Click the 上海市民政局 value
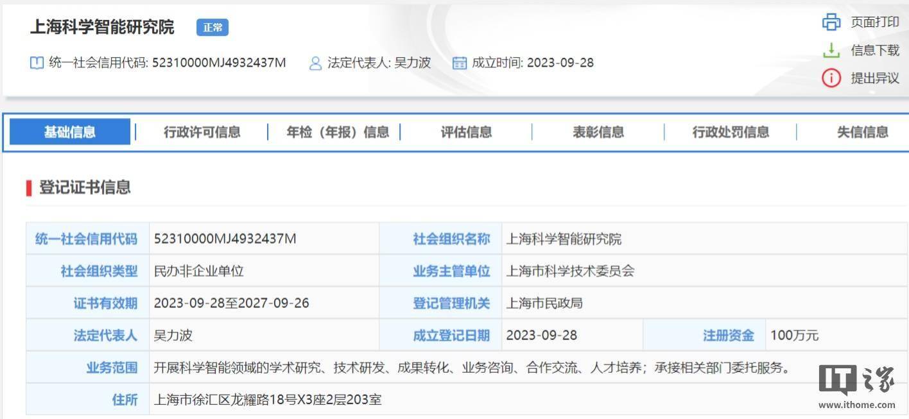Screen dimensions: 909x419 pyautogui.click(x=544, y=303)
